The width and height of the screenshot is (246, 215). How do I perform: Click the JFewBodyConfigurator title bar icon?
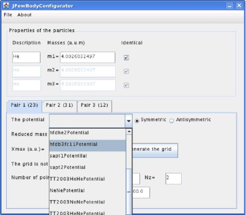[x=6, y=6]
